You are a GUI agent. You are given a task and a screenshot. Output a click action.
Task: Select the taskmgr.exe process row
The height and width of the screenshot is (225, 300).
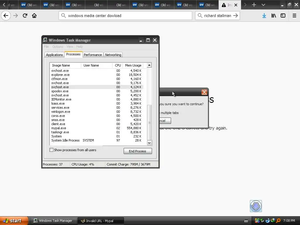point(96,132)
